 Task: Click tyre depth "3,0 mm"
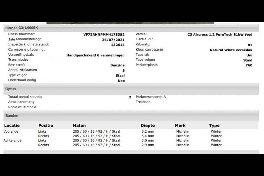pyautogui.click(x=148, y=141)
